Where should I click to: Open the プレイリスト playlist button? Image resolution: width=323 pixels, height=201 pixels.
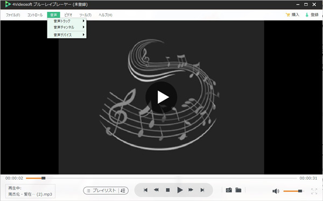(101, 190)
